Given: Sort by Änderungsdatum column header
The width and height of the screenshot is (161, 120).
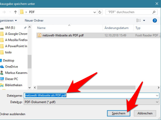Looking at the screenshot, I should point(116,28).
